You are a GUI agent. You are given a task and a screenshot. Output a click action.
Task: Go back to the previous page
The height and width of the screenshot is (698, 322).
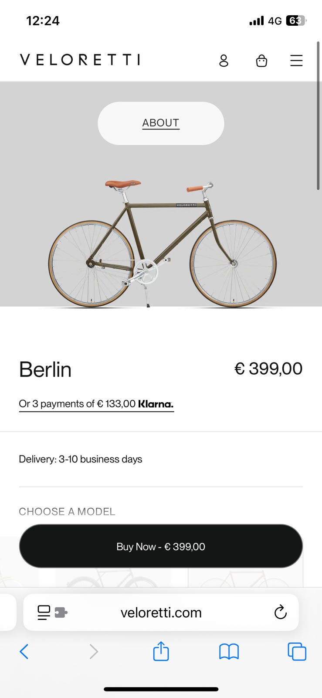click(24, 652)
